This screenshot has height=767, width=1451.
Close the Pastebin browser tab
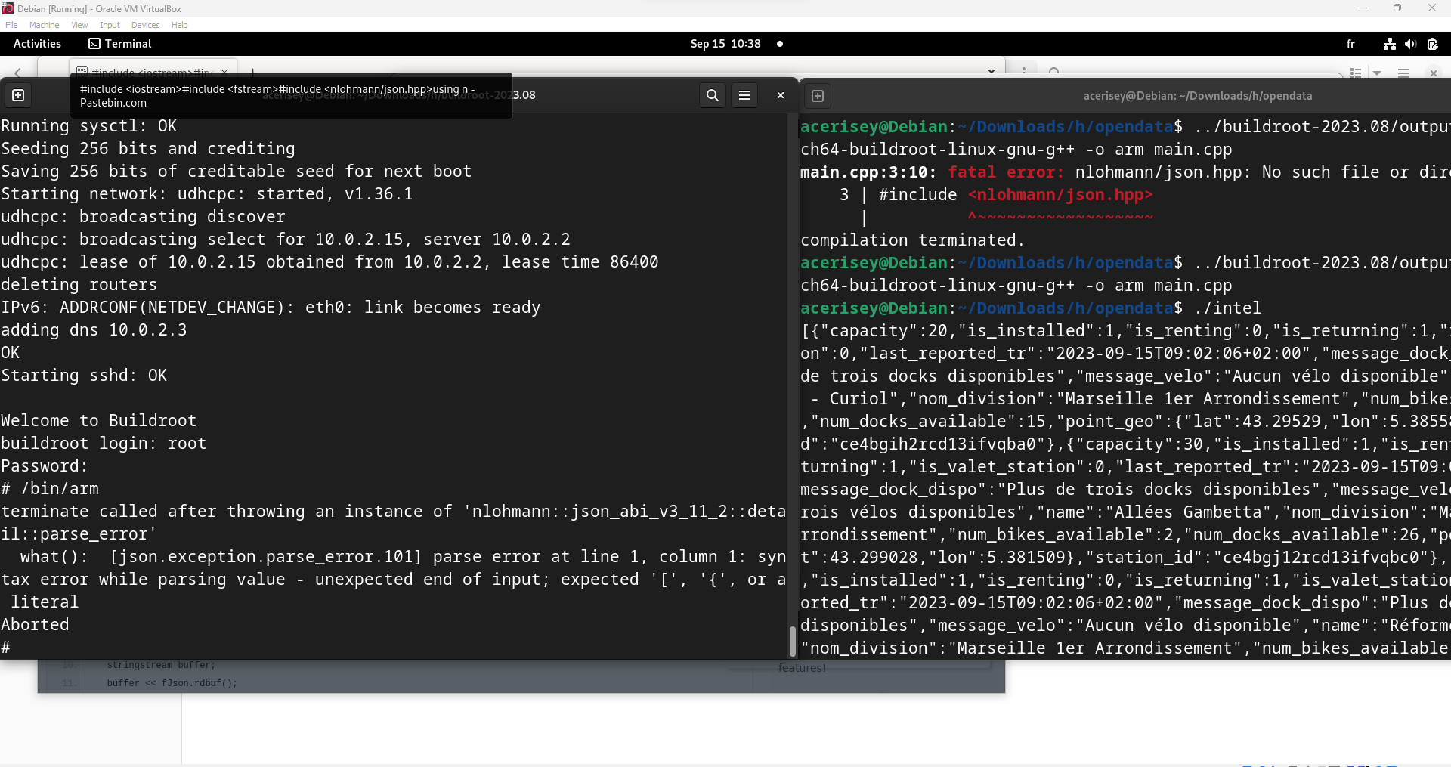pyautogui.click(x=224, y=72)
